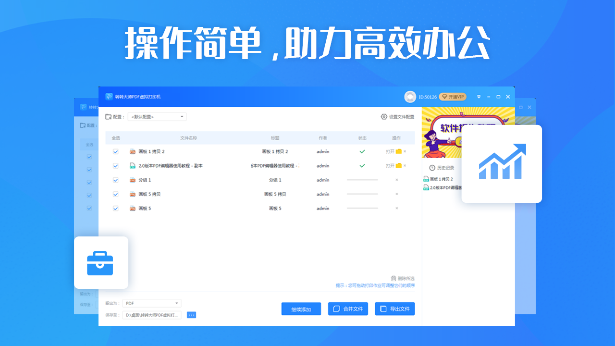The image size is (615, 346).
Task: Click the 保存至 path input field
Action: click(151, 315)
